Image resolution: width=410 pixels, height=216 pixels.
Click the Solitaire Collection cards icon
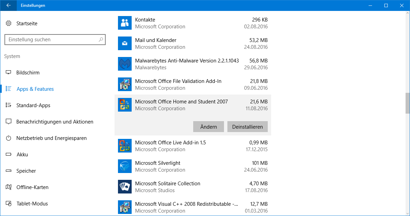[125, 187]
